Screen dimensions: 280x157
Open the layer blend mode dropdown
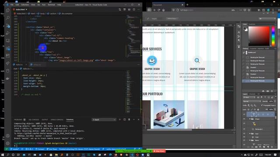click(x=252, y=101)
